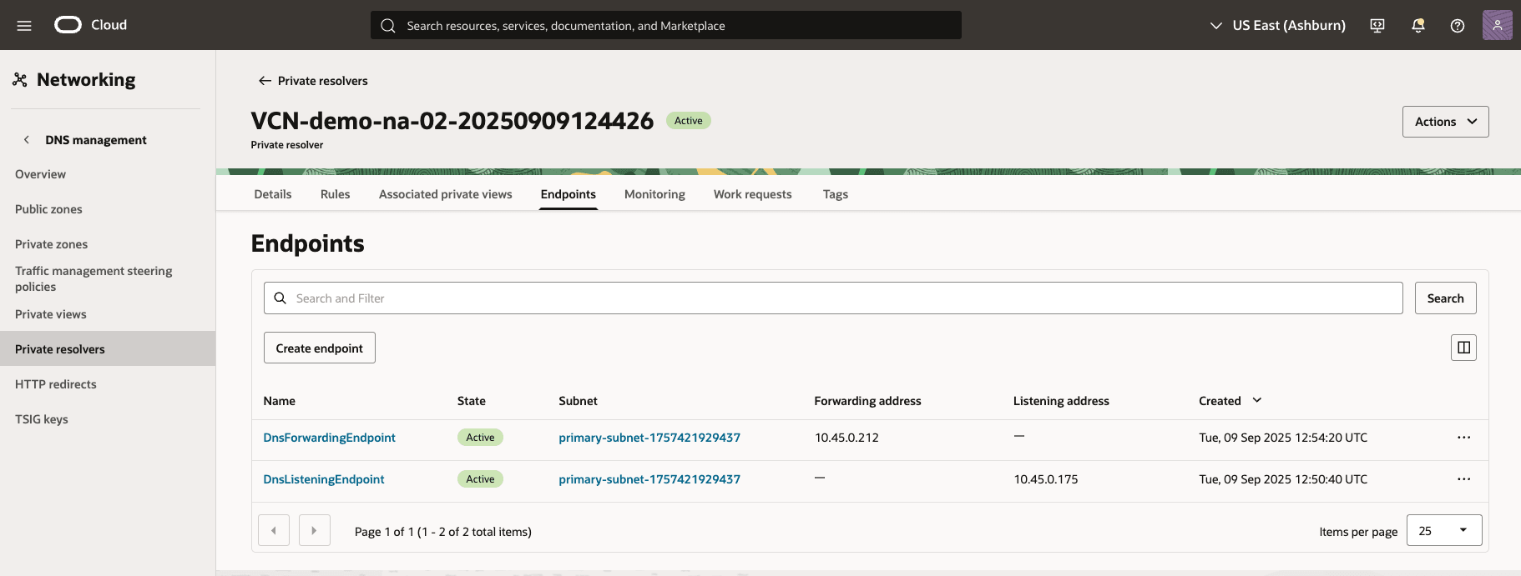
Task: Open the Items per page dropdown
Action: coord(1443,531)
